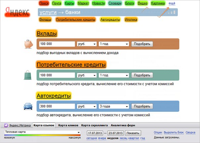Open Видео in the top navigation
Image resolution: width=200 pixels, height=143 pixels.
[143, 3]
